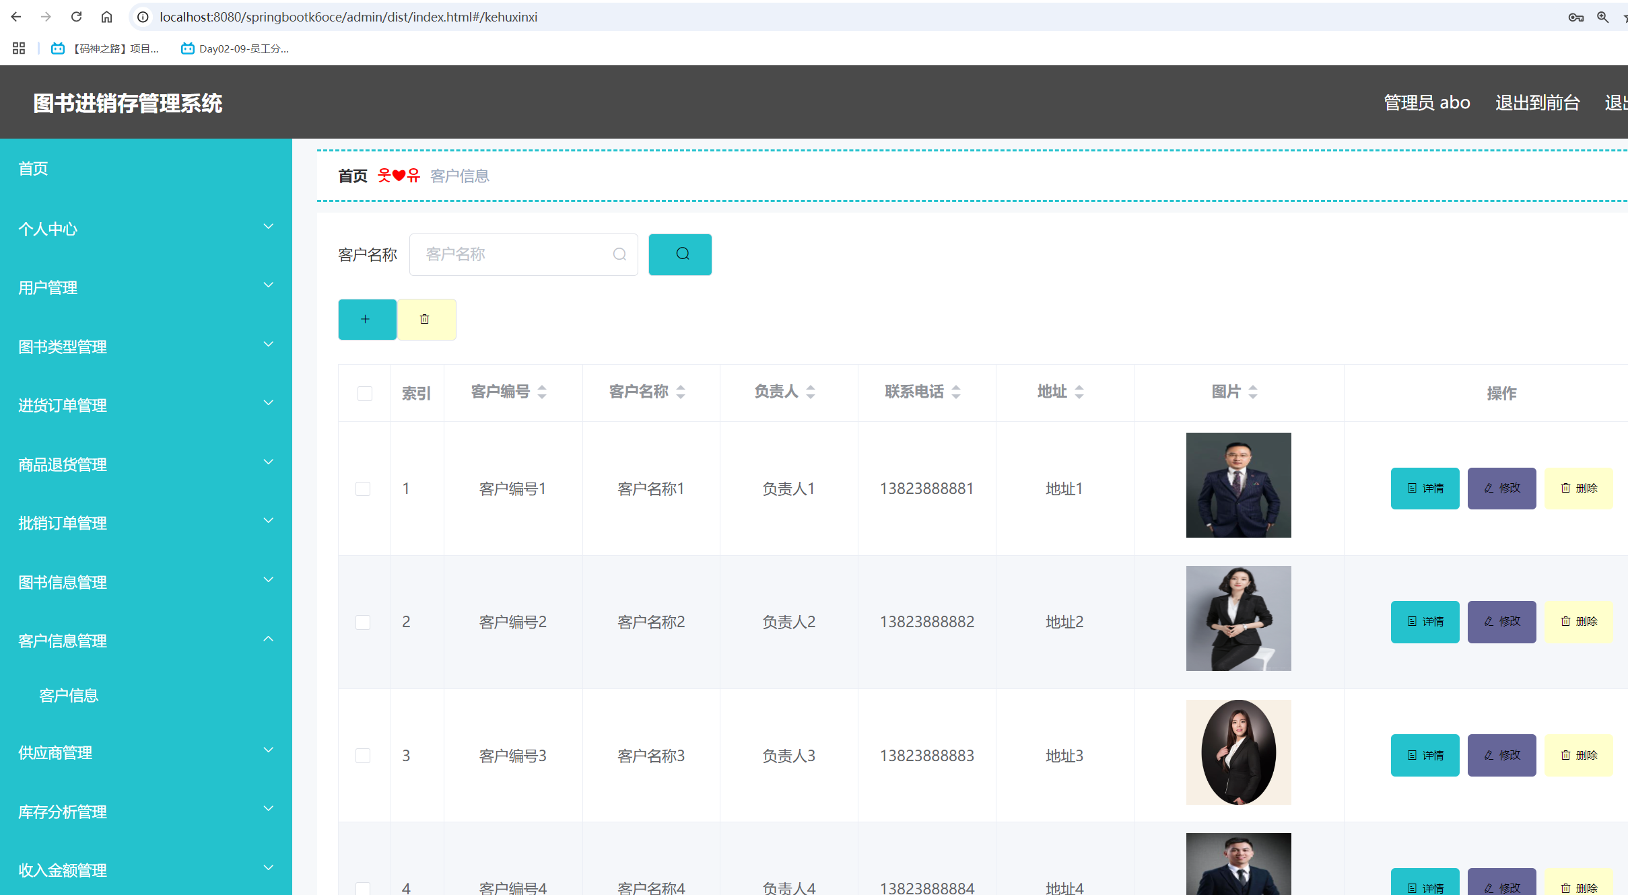Select the checkbox on row index 3

(x=363, y=755)
